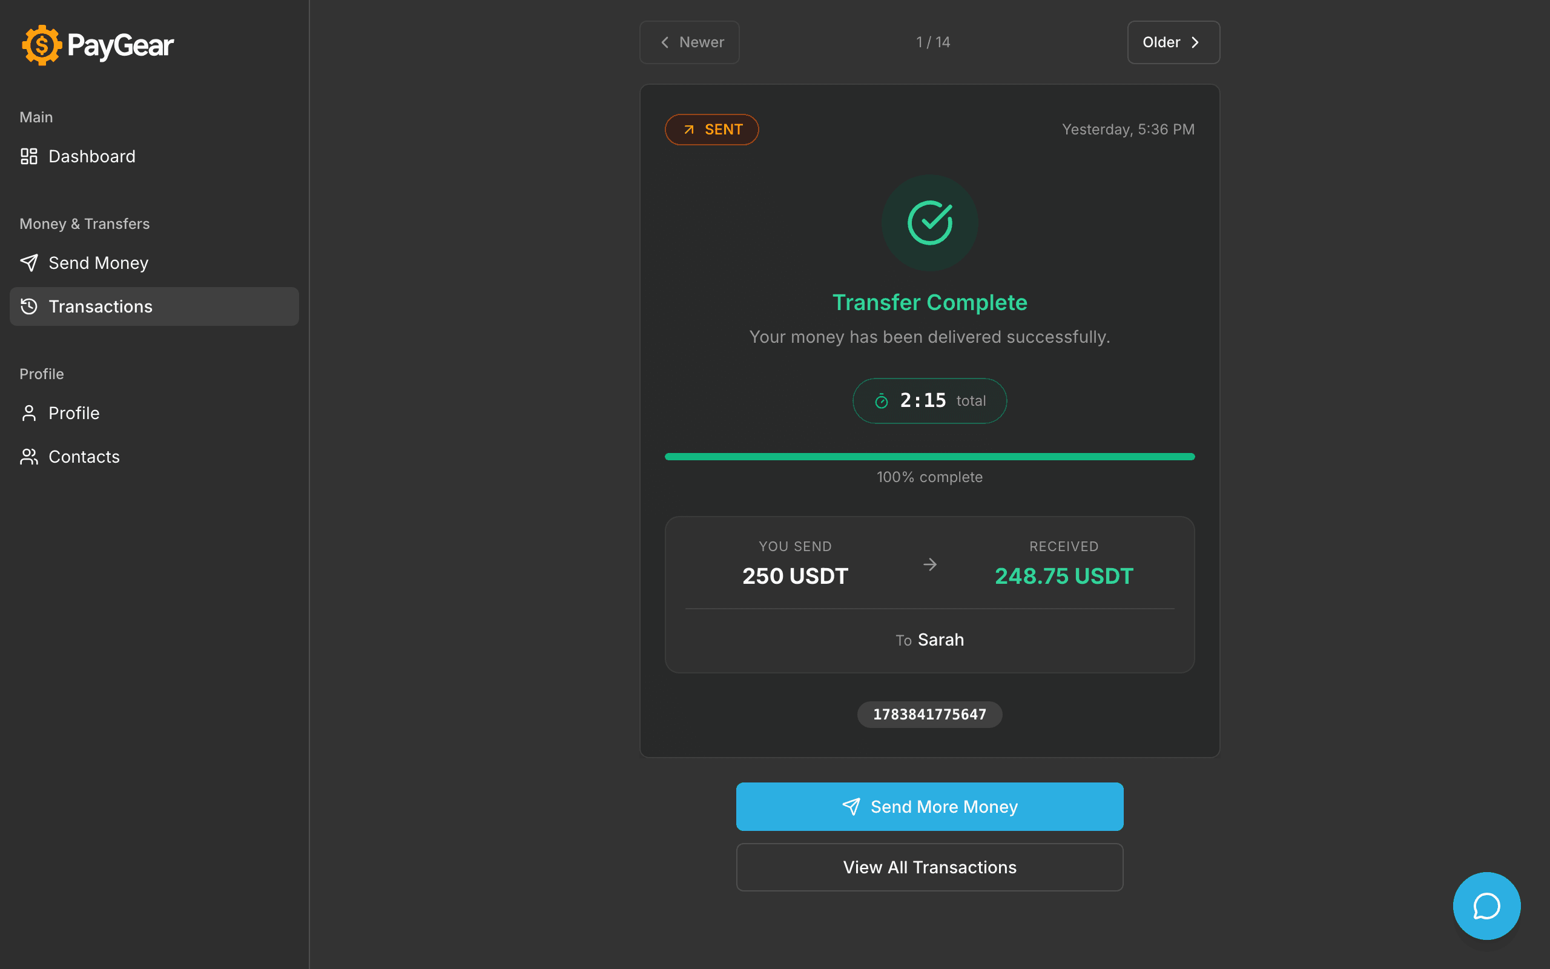Open Contacts in the sidebar

point(154,457)
